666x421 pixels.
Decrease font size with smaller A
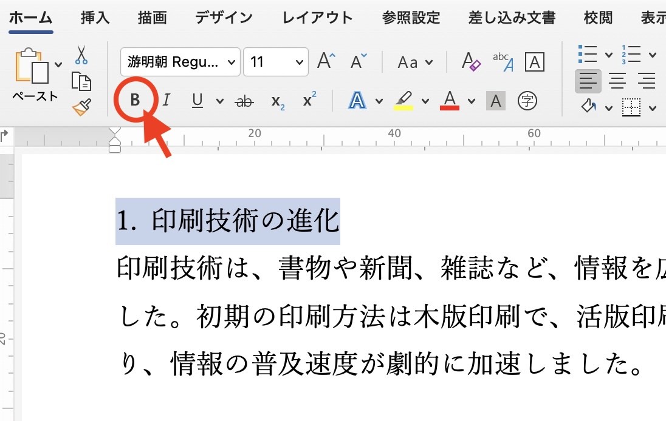(x=359, y=61)
